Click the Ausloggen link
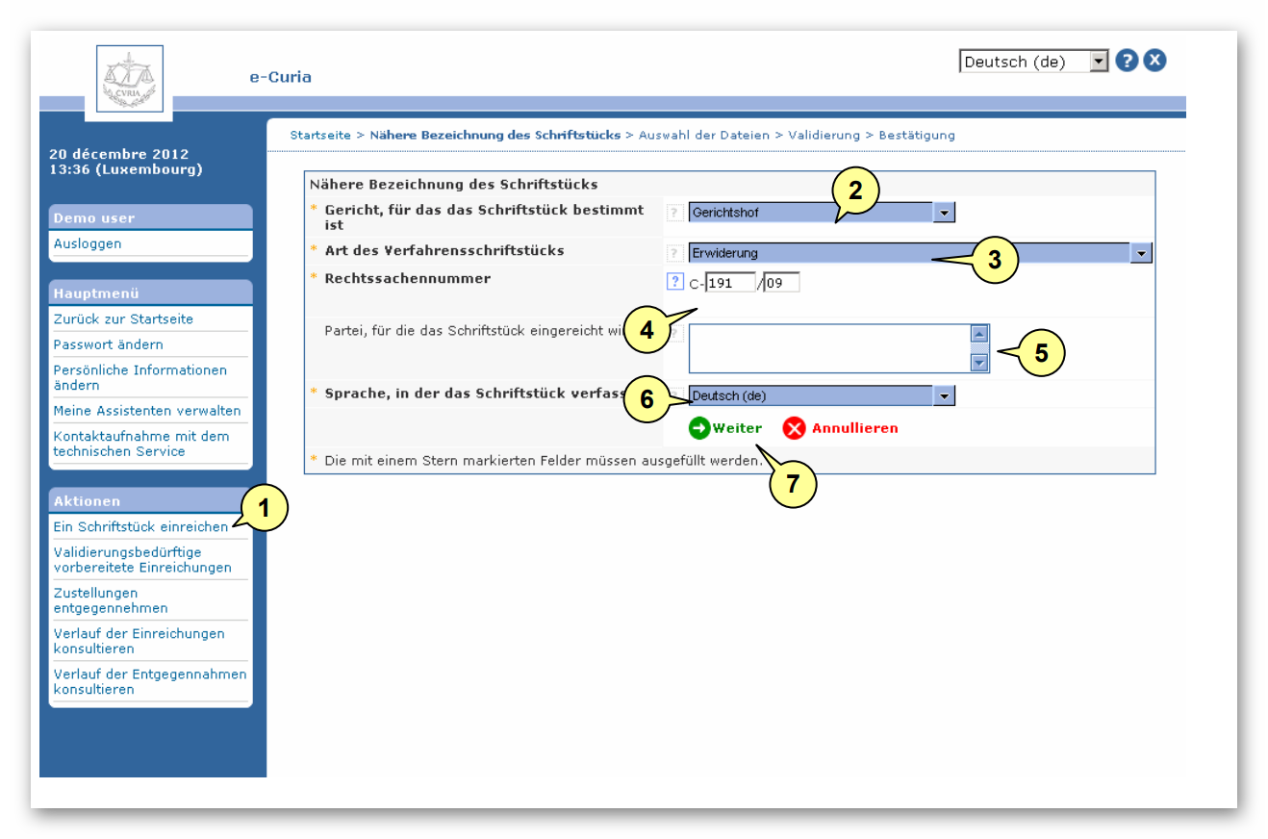The width and height of the screenshot is (1268, 839). (x=88, y=244)
